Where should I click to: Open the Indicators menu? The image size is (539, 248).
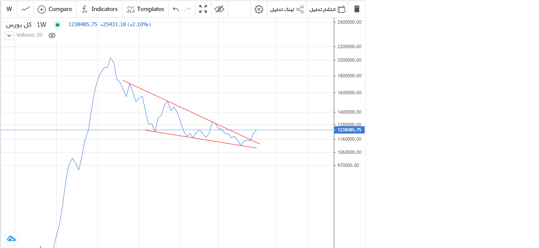tap(99, 9)
